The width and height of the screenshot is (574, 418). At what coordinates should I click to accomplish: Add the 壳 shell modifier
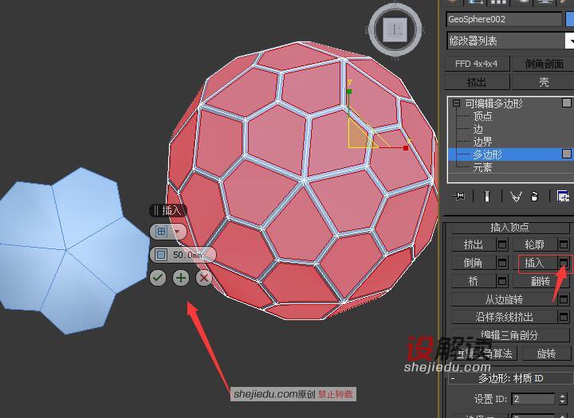[544, 82]
